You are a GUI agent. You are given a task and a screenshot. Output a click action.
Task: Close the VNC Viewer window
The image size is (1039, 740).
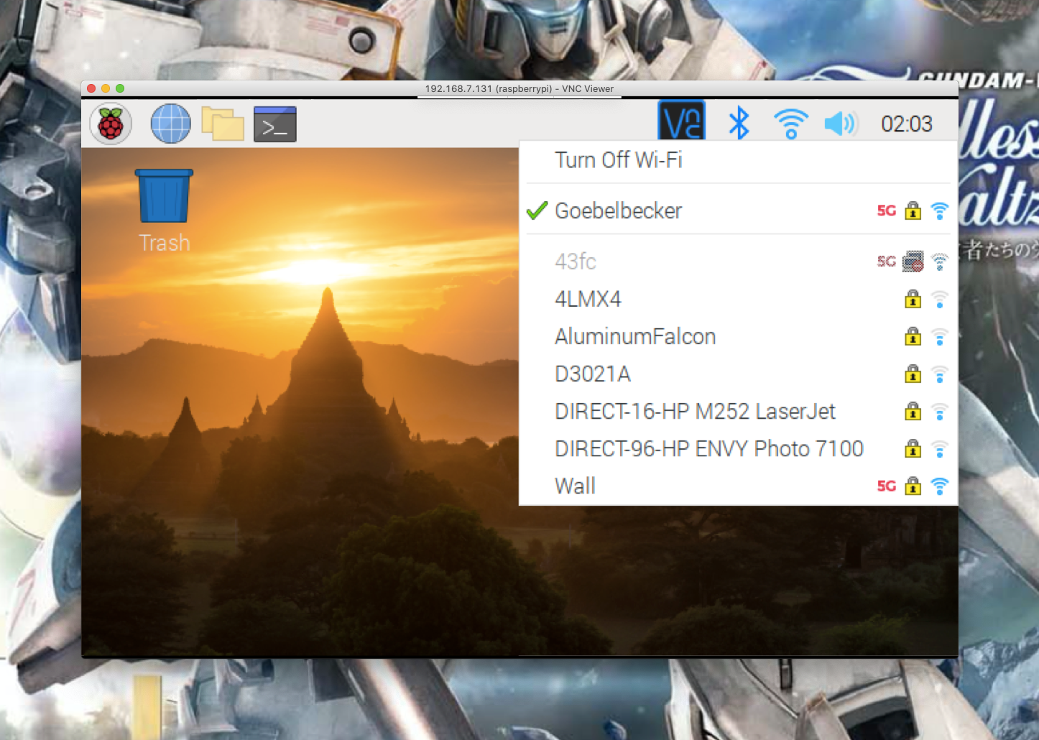click(91, 88)
